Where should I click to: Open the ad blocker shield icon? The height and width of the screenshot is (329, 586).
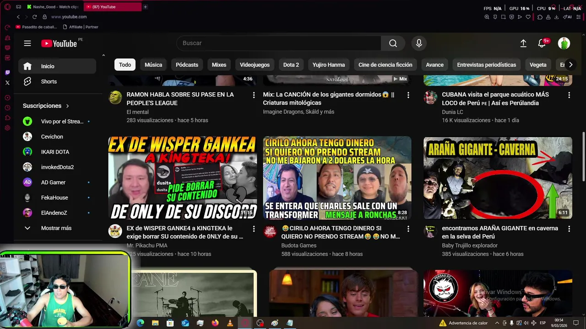click(511, 17)
